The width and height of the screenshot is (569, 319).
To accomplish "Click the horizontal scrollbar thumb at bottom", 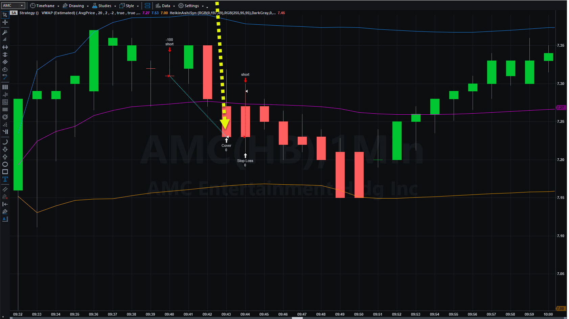I will pos(297,318).
